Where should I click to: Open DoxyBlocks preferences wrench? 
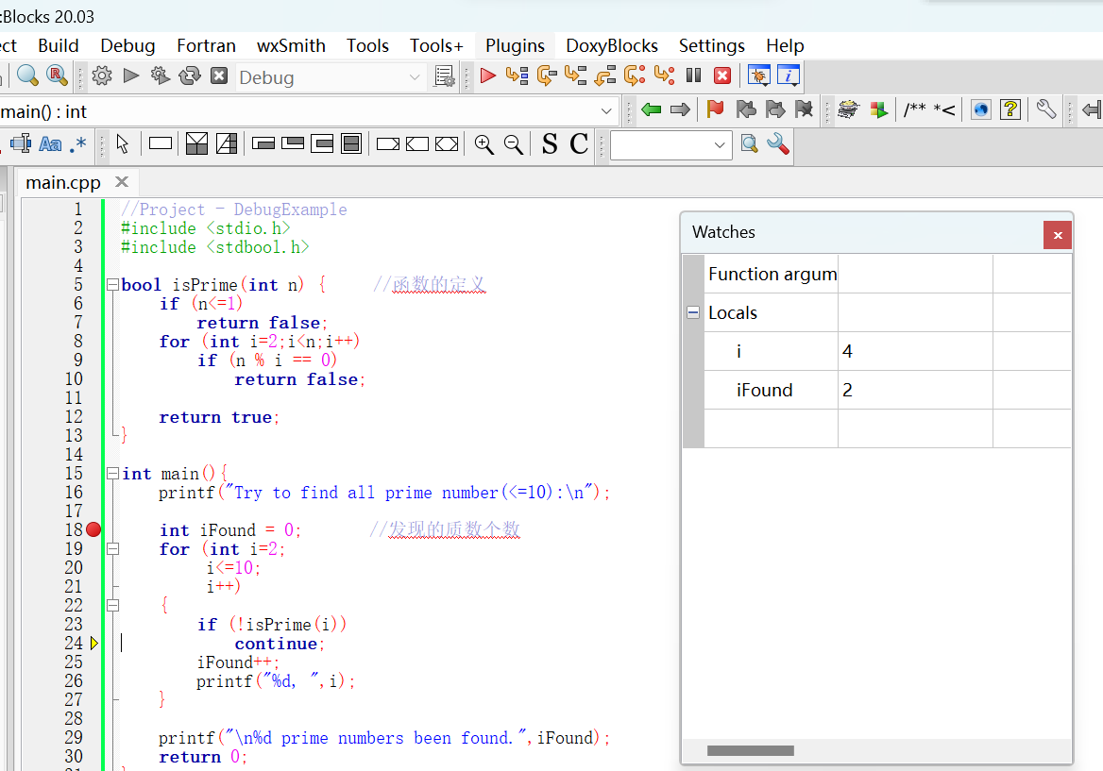(x=1046, y=109)
